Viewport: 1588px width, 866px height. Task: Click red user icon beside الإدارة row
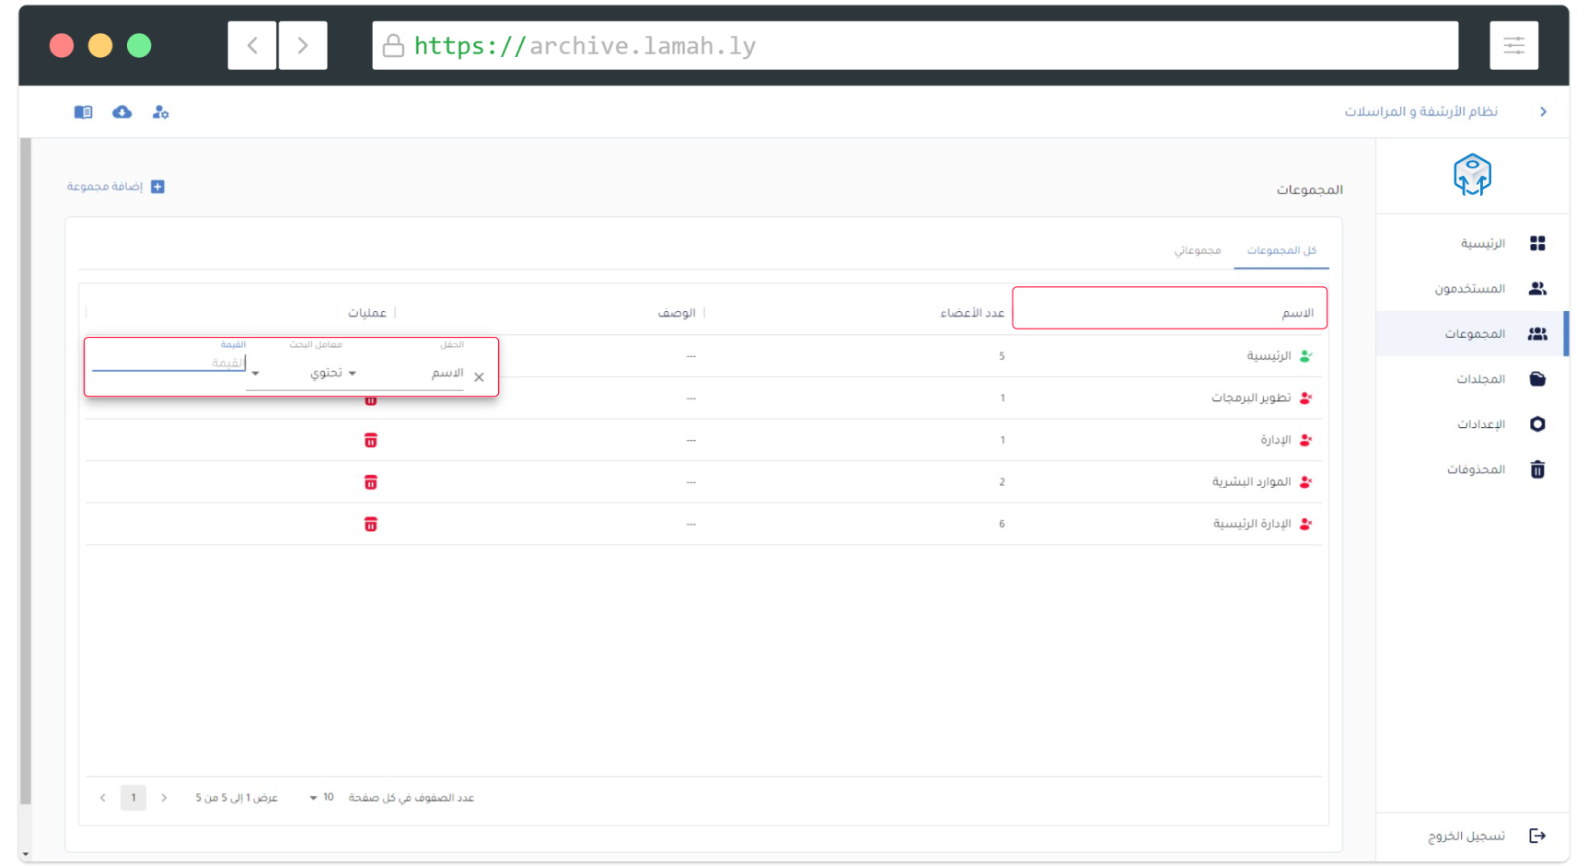click(1305, 441)
